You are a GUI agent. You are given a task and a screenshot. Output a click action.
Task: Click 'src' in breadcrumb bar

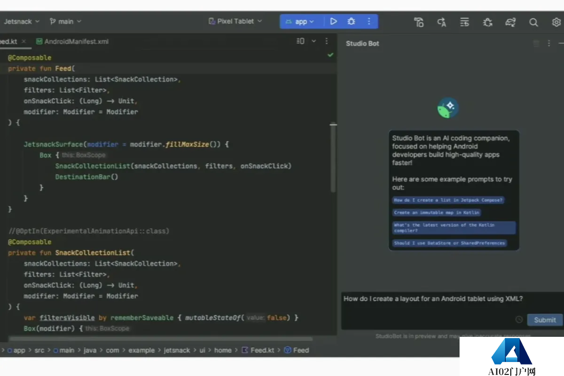[x=39, y=350]
